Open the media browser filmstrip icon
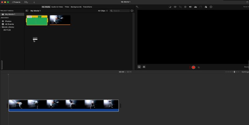Screen dimensions: 249x125 (x=26, y=2)
